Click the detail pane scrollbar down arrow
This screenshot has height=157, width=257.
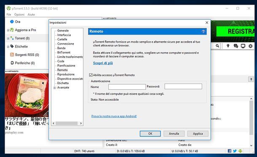(251, 145)
